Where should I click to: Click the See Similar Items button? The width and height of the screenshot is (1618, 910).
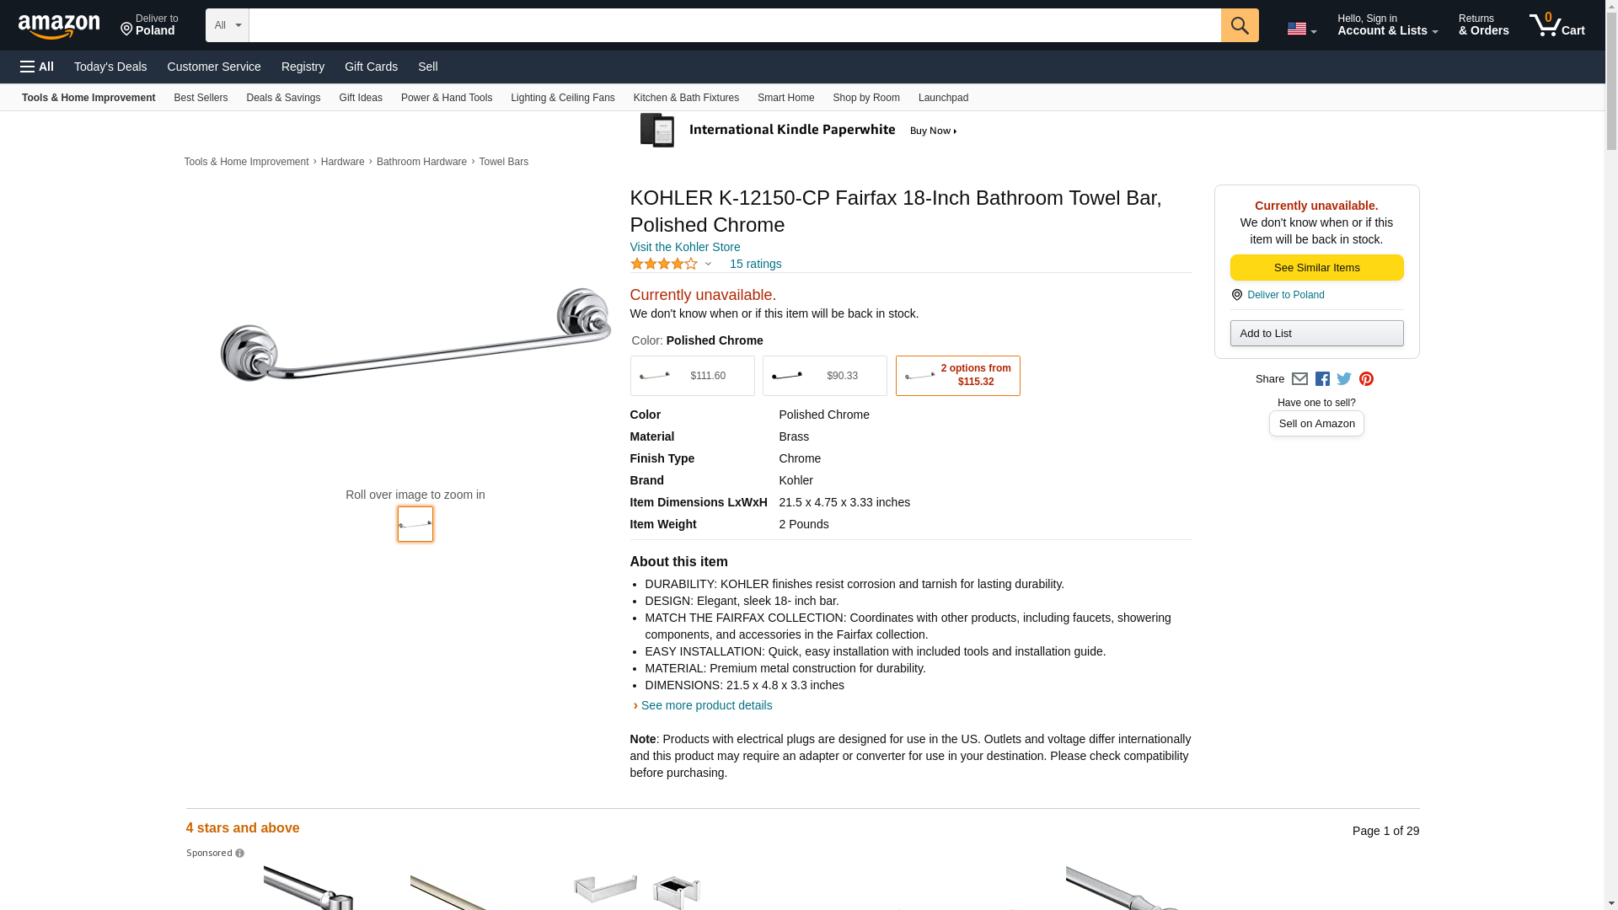click(x=1316, y=268)
